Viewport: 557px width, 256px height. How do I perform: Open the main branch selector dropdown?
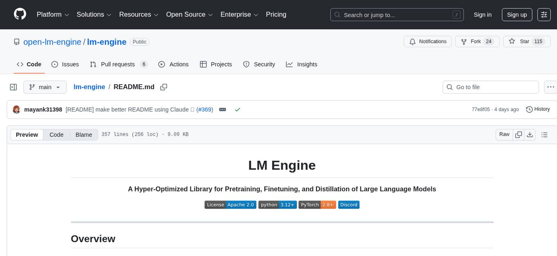click(45, 87)
